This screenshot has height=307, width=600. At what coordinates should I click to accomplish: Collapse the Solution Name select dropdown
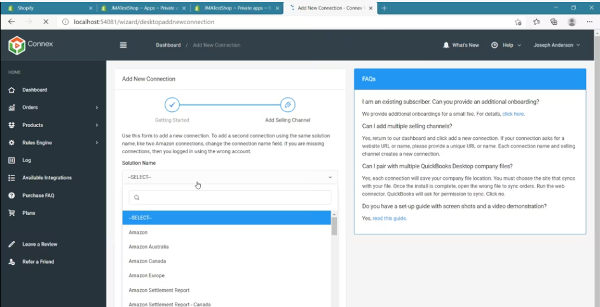(230, 177)
